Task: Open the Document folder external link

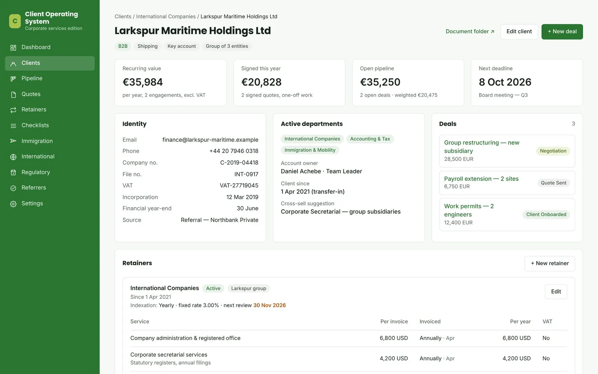Action: tap(470, 31)
